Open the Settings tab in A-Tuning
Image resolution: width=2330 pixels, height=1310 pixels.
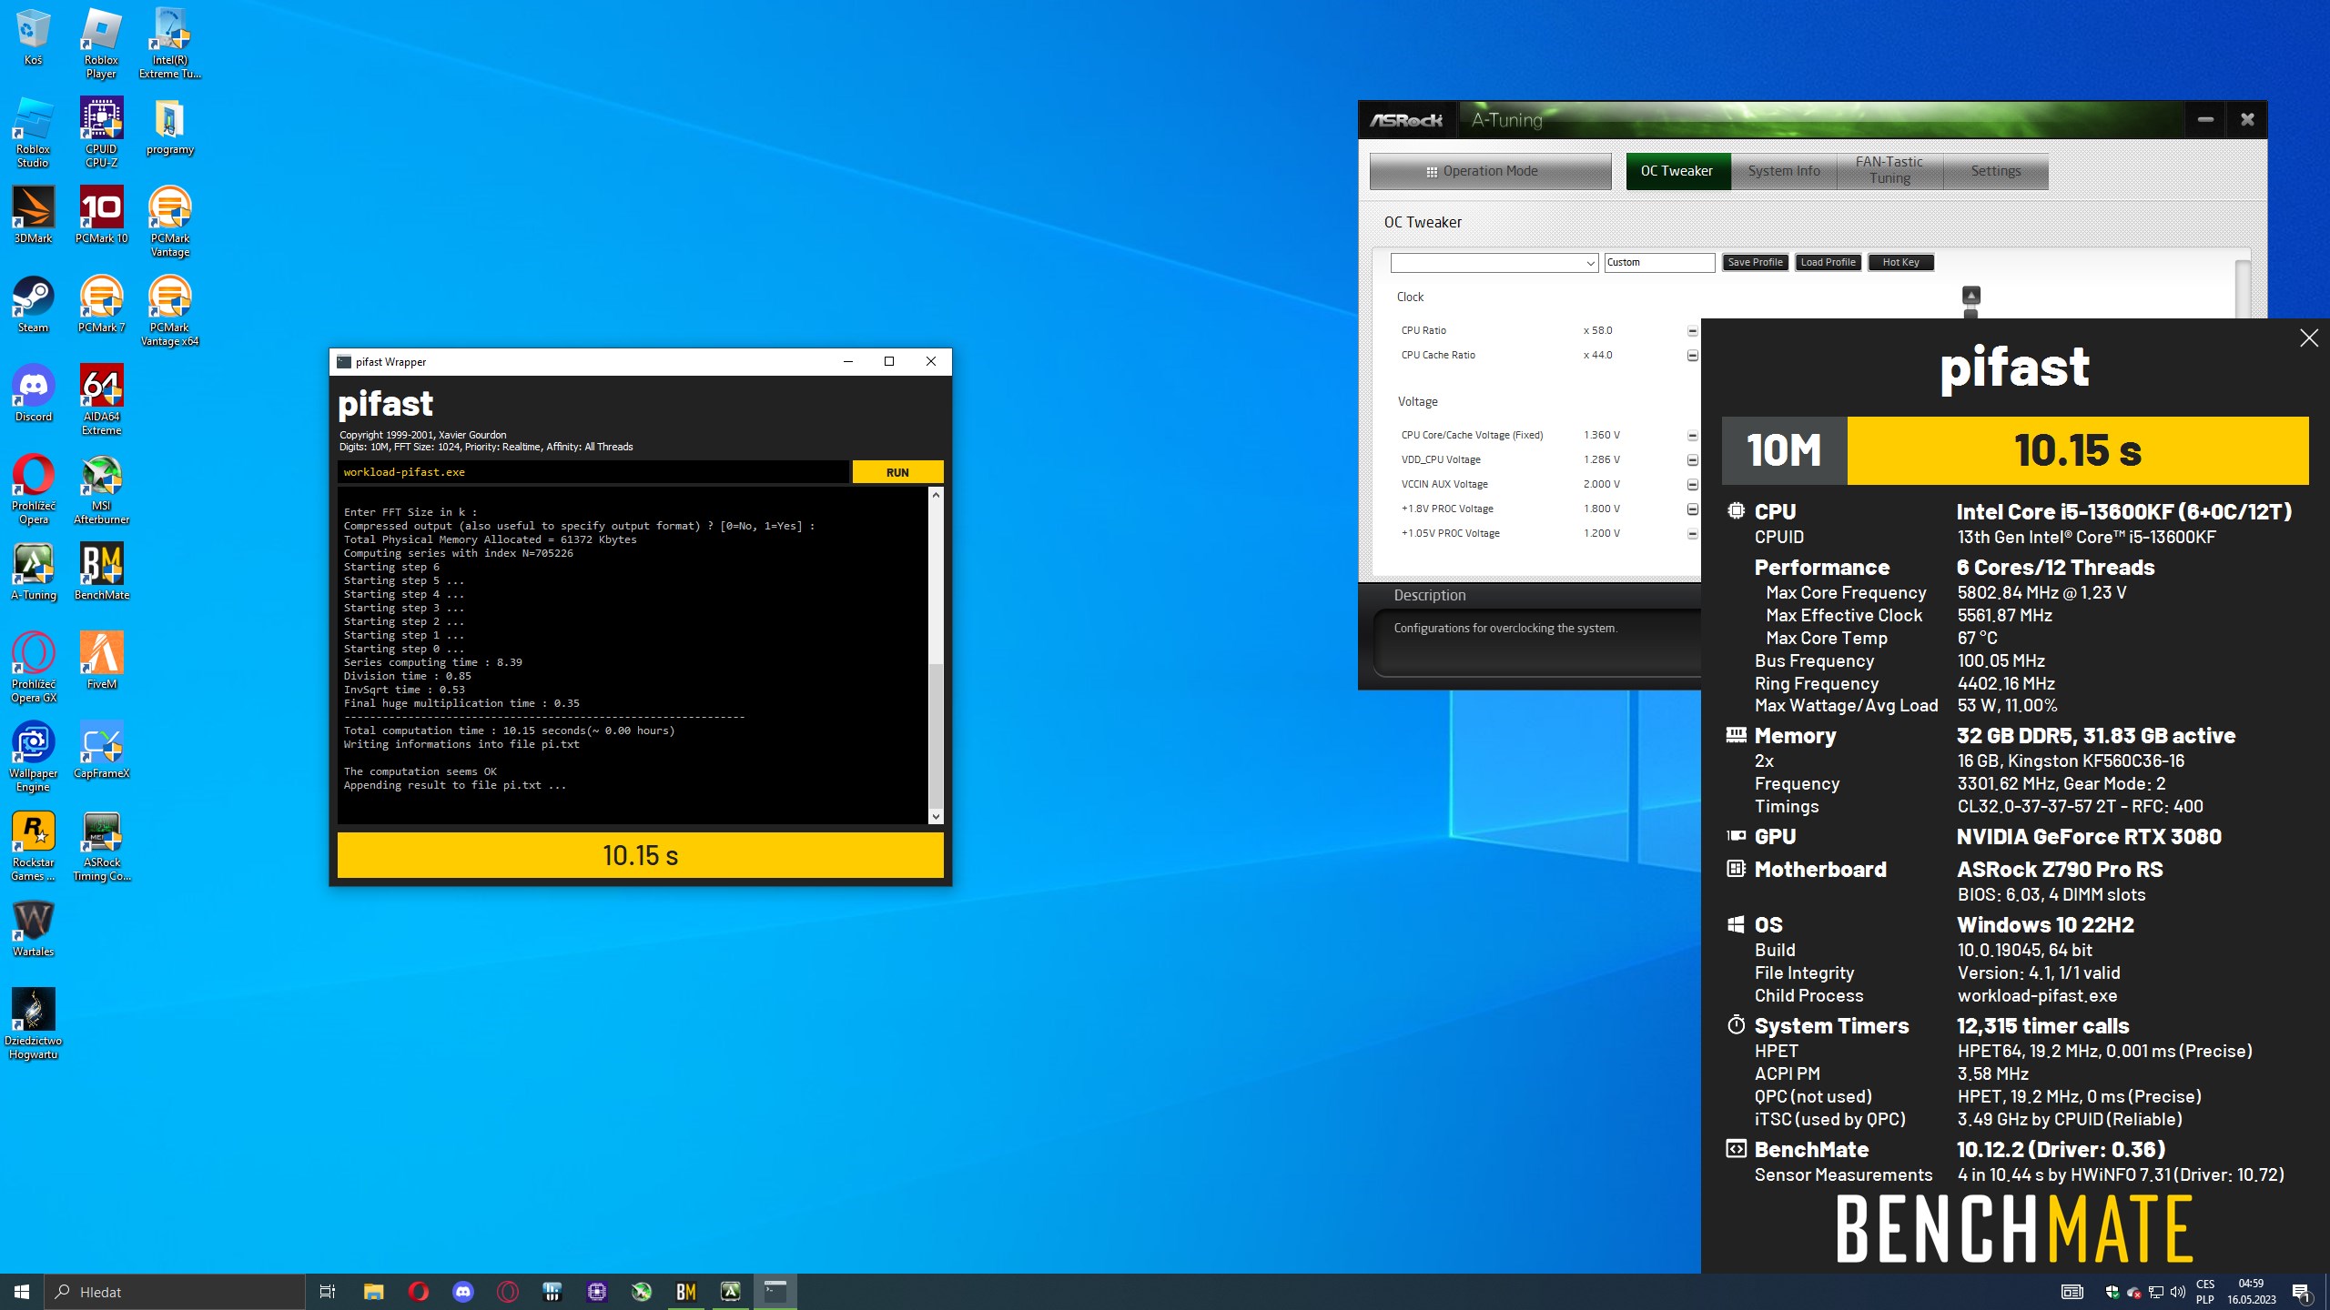(1996, 171)
